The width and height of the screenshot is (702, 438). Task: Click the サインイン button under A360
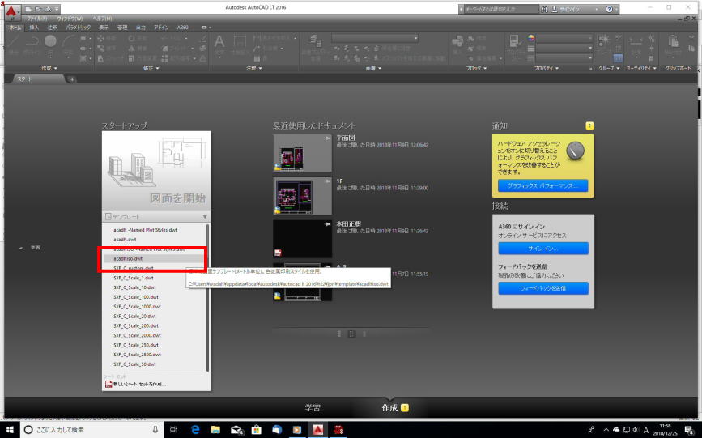coord(543,248)
